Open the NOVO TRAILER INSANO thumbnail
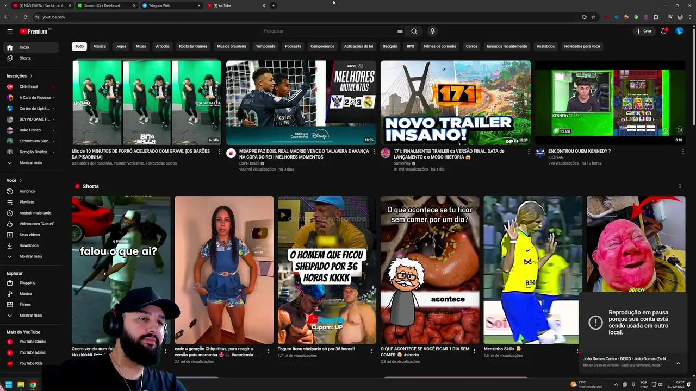696x391 pixels. click(456, 103)
